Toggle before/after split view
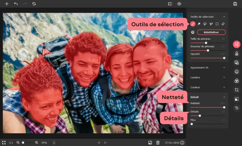 click(170, 4)
